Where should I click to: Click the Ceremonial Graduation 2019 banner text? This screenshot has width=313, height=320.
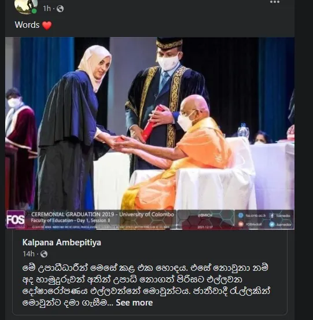coord(102,215)
